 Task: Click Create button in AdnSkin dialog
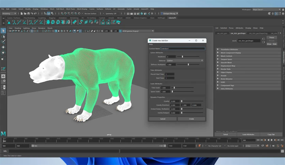coord(191,119)
